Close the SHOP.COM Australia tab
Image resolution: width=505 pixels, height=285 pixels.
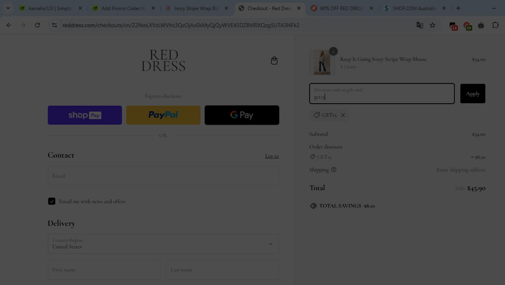pyautogui.click(x=444, y=8)
